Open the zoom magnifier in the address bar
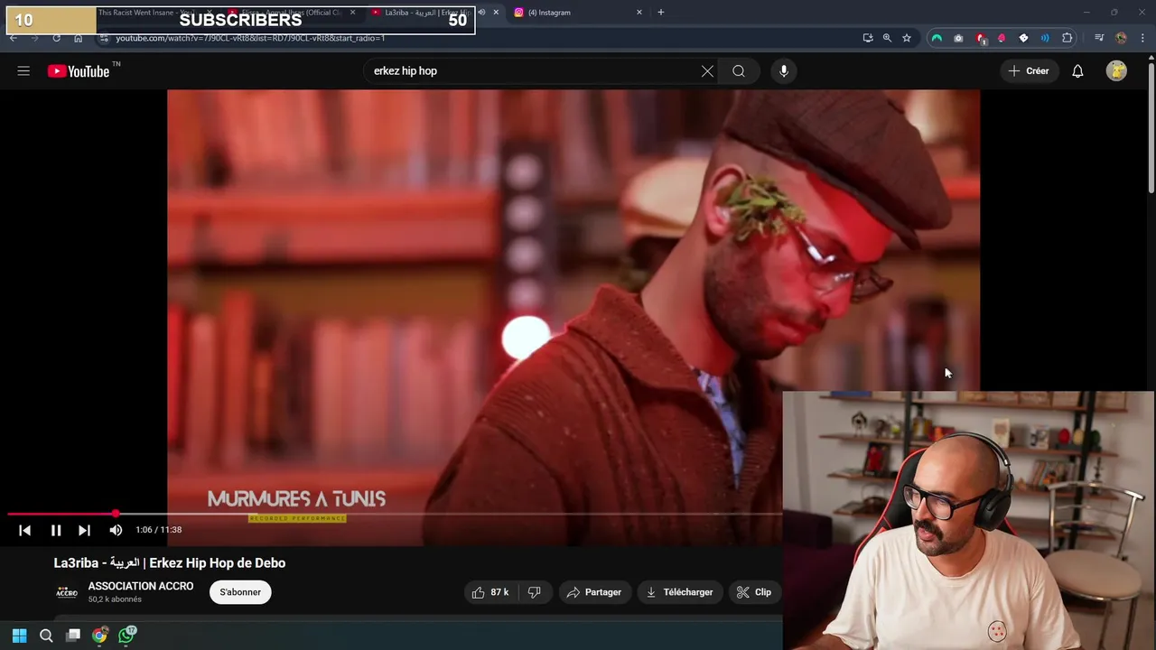This screenshot has height=650, width=1156. (x=887, y=38)
